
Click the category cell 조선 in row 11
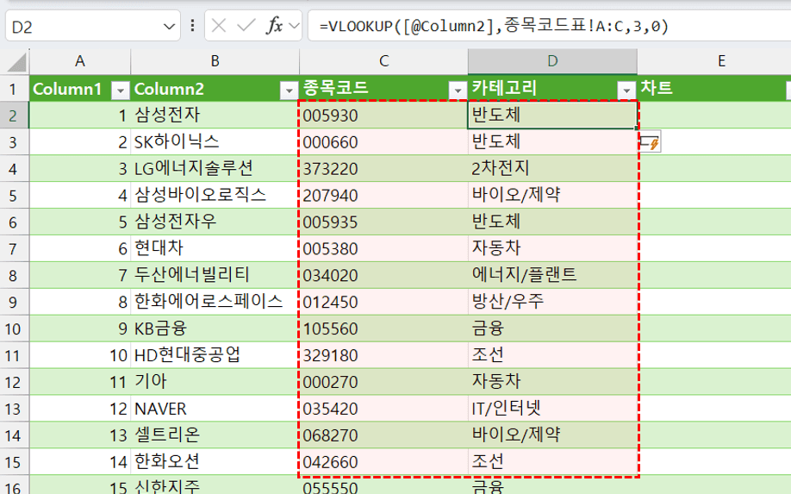pos(552,355)
